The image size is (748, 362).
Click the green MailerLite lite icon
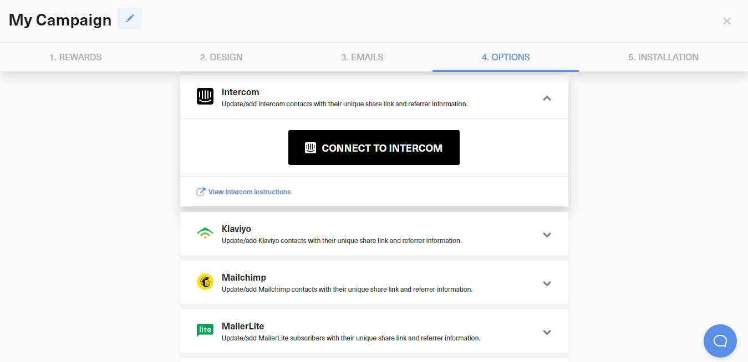click(205, 330)
